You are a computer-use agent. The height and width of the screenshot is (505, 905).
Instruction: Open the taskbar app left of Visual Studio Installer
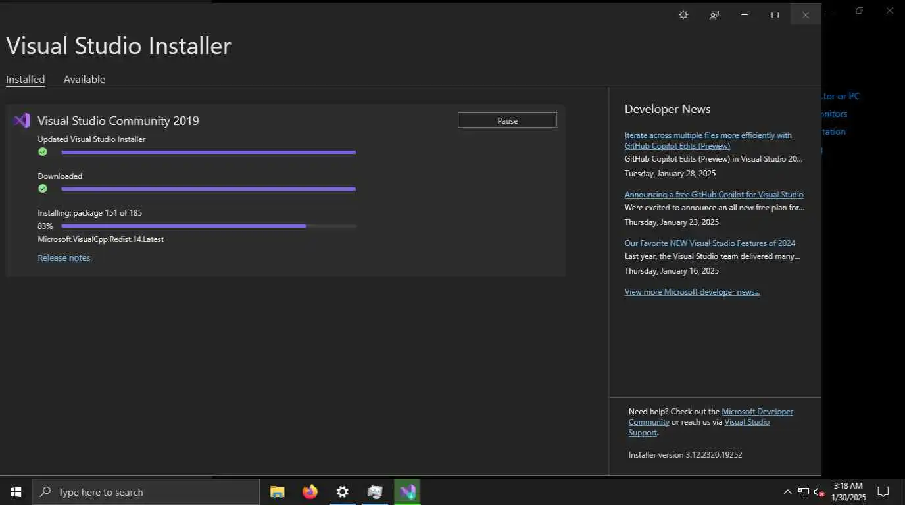tap(375, 492)
